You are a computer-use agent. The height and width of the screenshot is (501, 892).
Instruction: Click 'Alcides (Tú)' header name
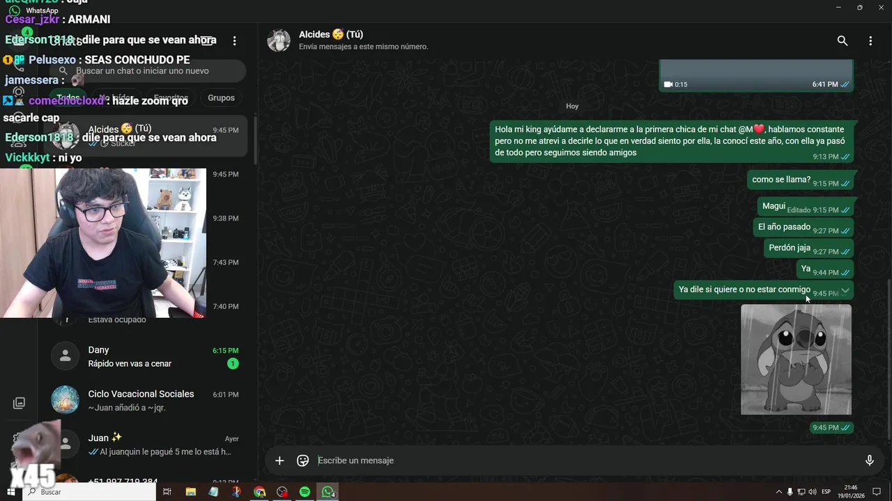tap(331, 34)
